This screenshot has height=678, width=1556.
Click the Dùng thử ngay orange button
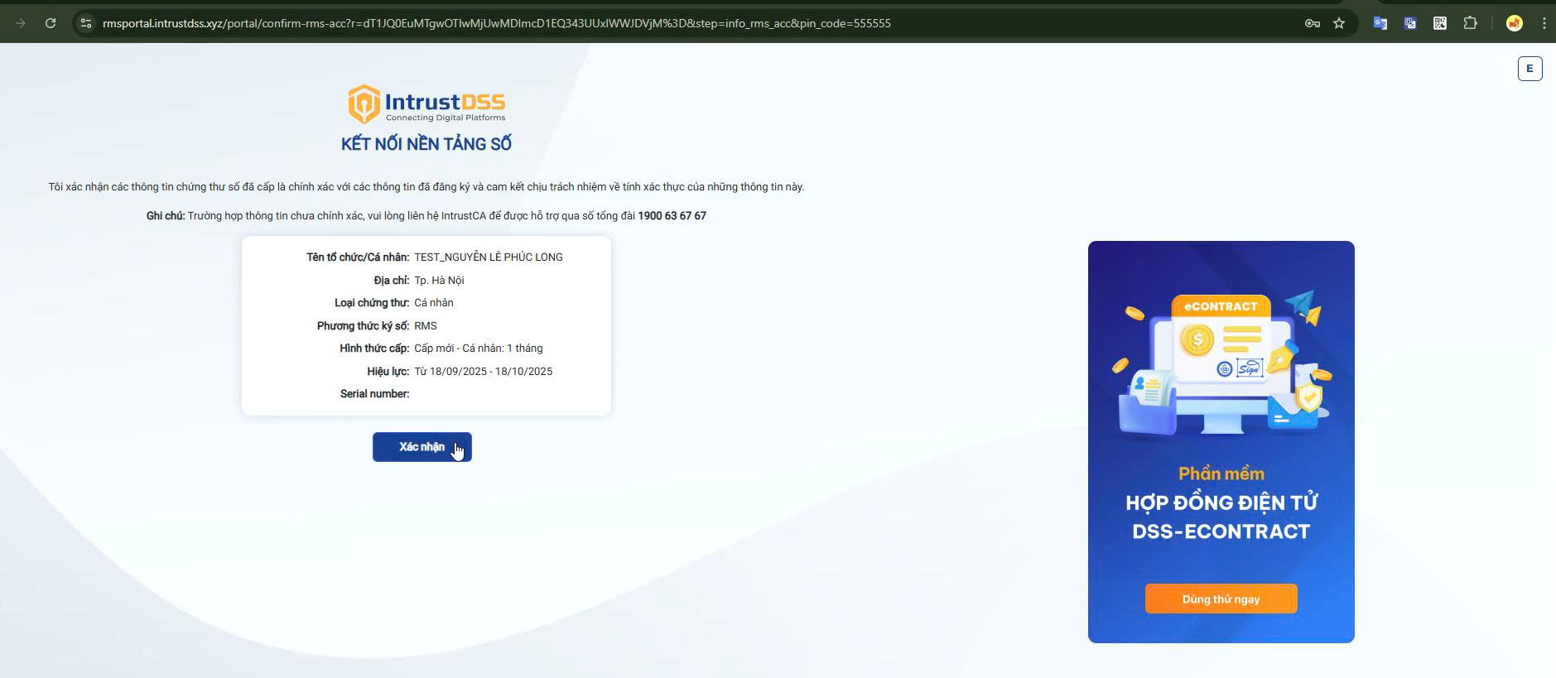[1221, 599]
